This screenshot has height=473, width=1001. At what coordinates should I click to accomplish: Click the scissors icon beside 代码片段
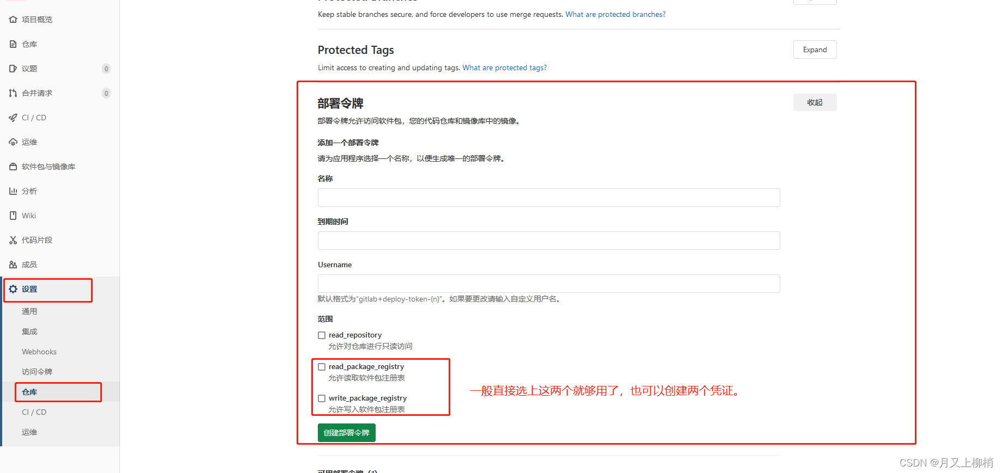[x=13, y=240]
